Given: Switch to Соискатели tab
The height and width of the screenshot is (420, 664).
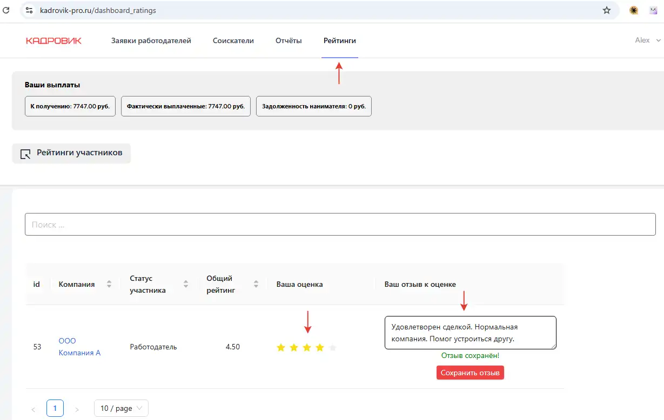Looking at the screenshot, I should (233, 40).
